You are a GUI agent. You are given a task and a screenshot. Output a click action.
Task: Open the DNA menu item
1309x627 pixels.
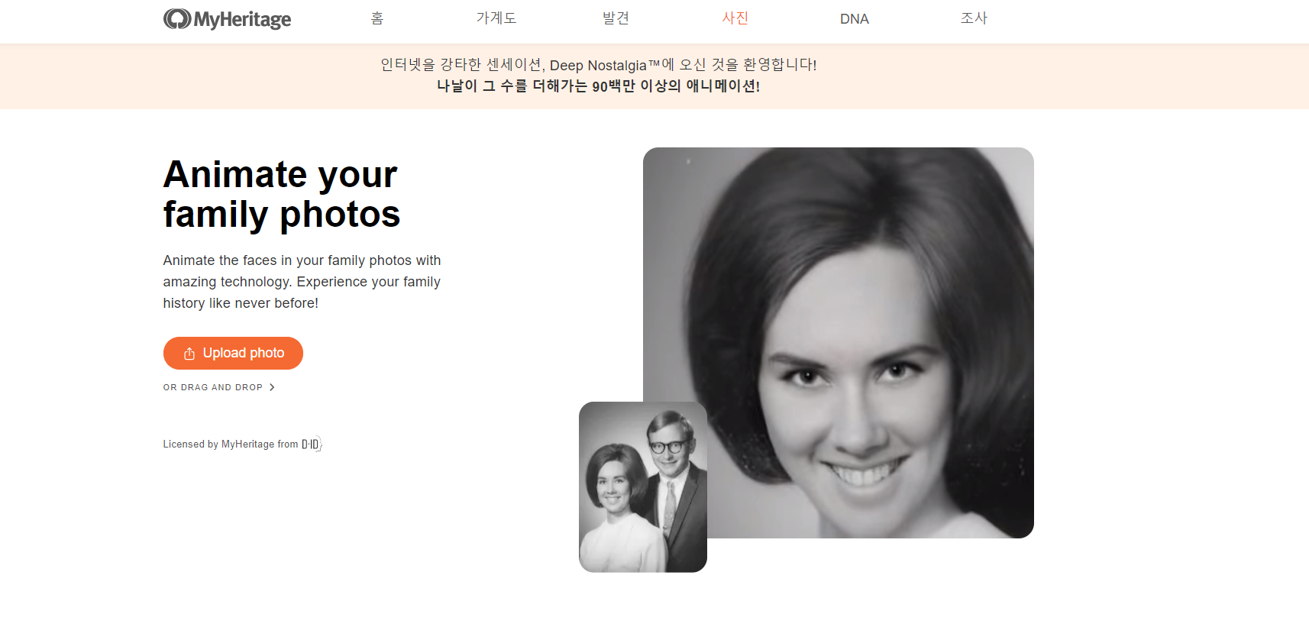point(855,19)
